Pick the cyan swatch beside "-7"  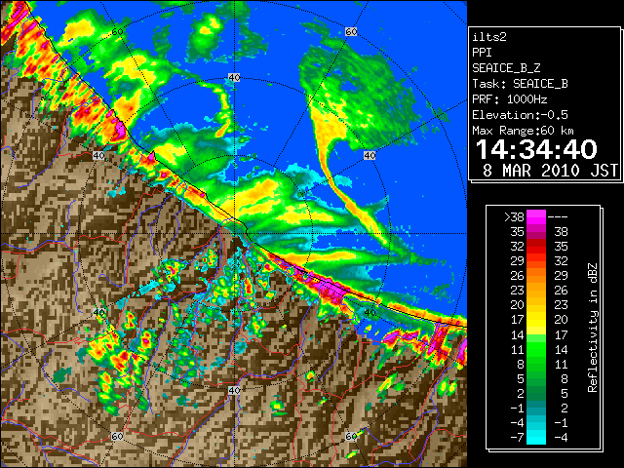(x=536, y=438)
